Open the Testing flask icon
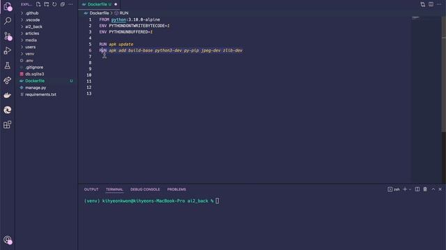446x250 pixels. click(x=8, y=65)
